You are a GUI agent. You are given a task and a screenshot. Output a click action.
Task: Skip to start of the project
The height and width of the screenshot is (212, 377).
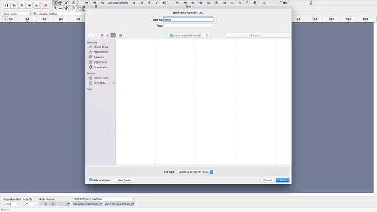(29, 5)
